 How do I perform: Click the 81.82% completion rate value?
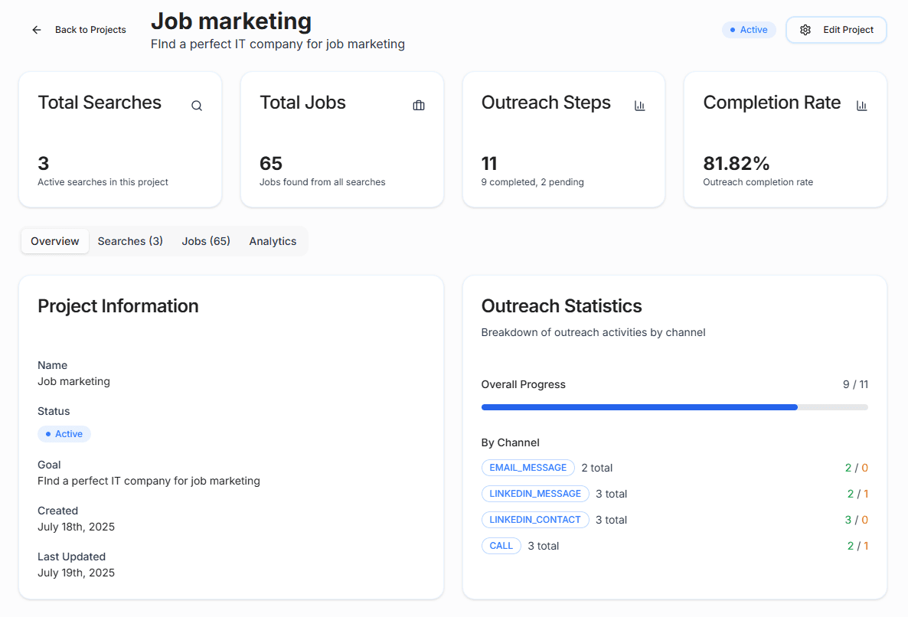(736, 164)
